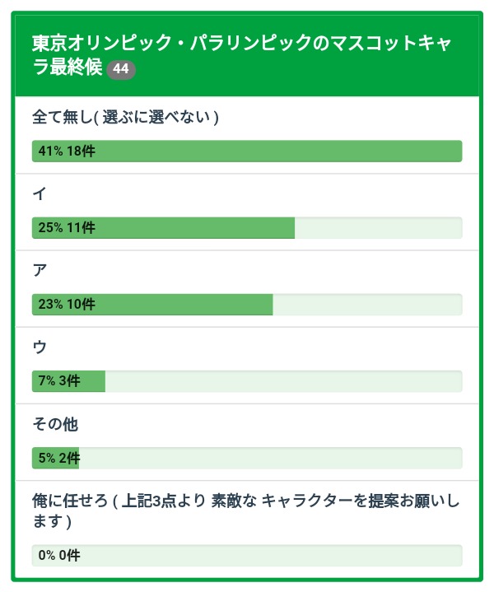Click the "23% 10件" result text
Screen dimensions: 494x592
[67, 305]
